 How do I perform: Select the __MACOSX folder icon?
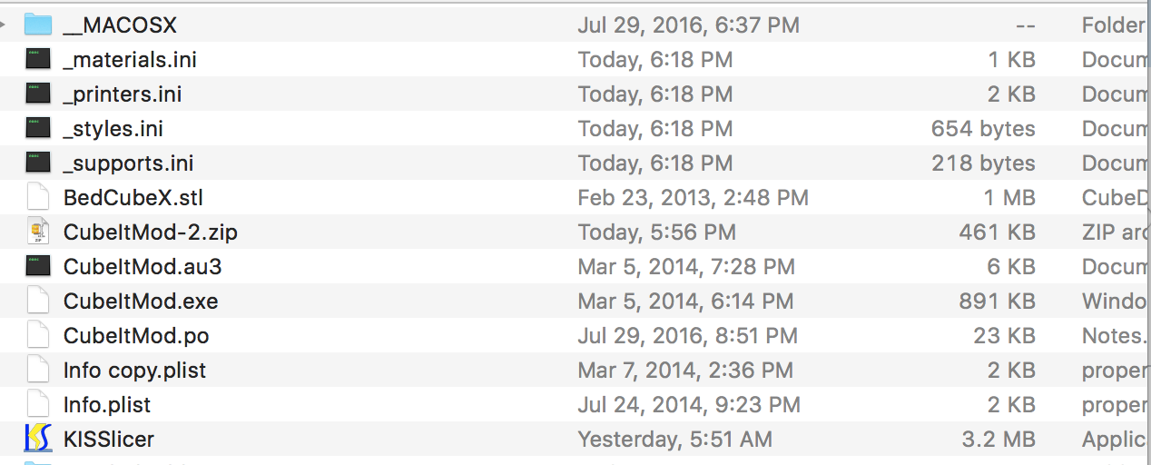coord(37,25)
